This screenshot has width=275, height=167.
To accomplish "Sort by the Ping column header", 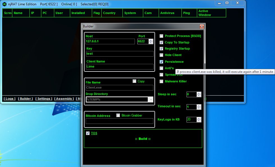I will tap(189, 13).
